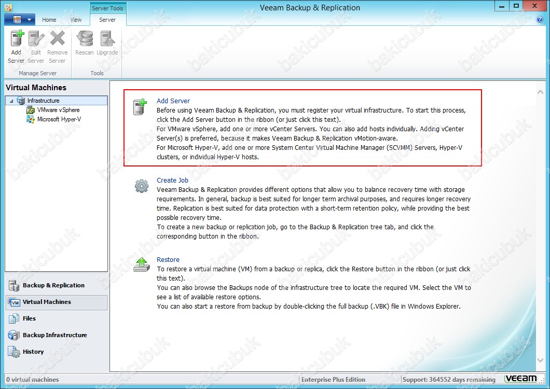Image resolution: width=550 pixels, height=389 pixels.
Task: Click the application icon in title bar
Action: tap(8, 7)
